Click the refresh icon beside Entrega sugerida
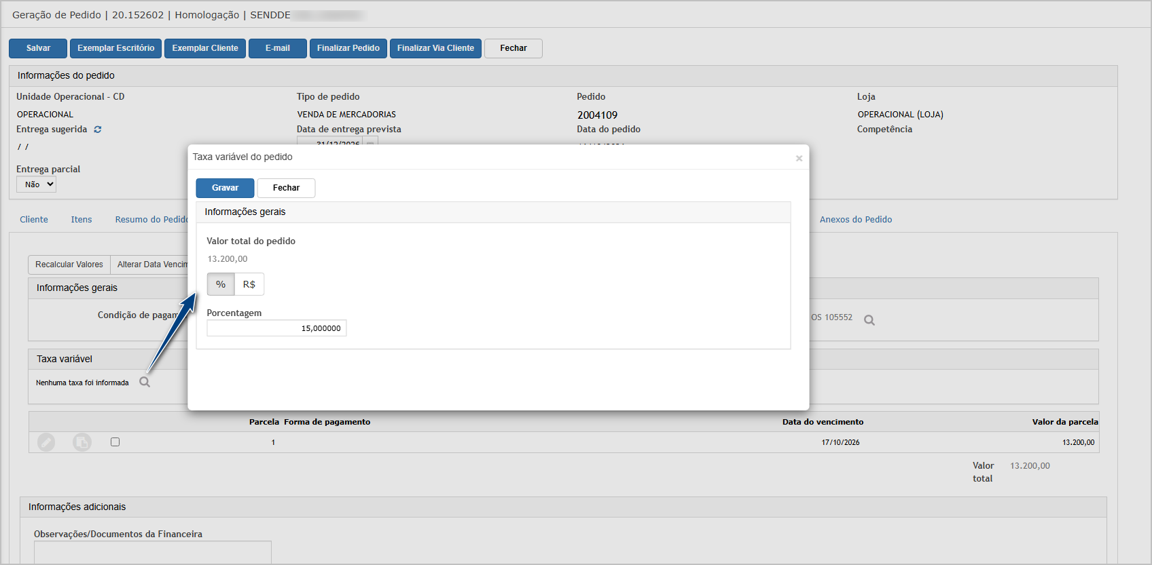 pyautogui.click(x=98, y=130)
